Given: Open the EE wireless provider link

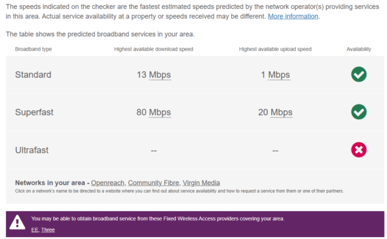Looking at the screenshot, I should point(35,230).
